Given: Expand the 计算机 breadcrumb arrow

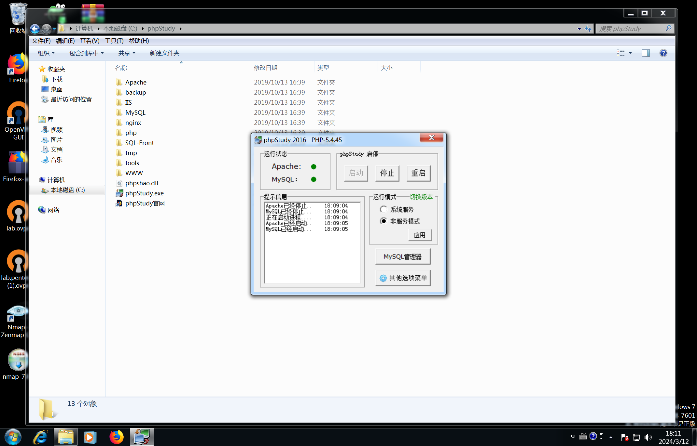Looking at the screenshot, I should [x=98, y=29].
